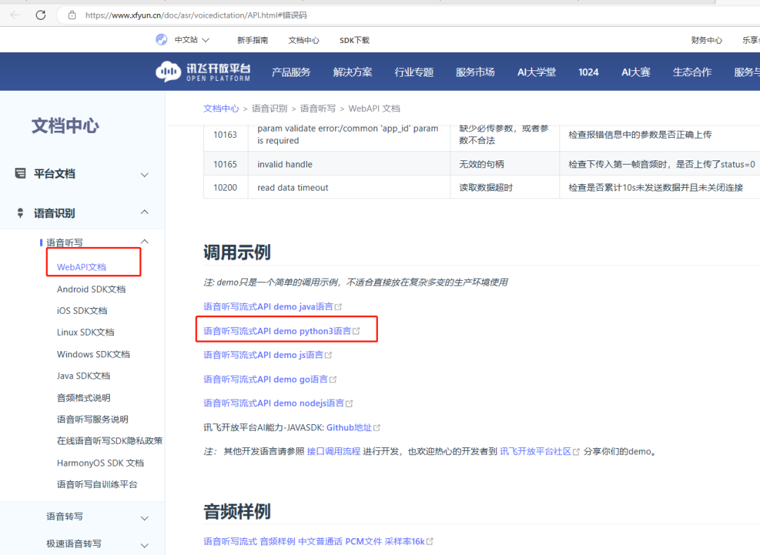The image size is (760, 555).
Task: Download the PCM文件 采样率16k audio sample
Action: pyautogui.click(x=314, y=542)
